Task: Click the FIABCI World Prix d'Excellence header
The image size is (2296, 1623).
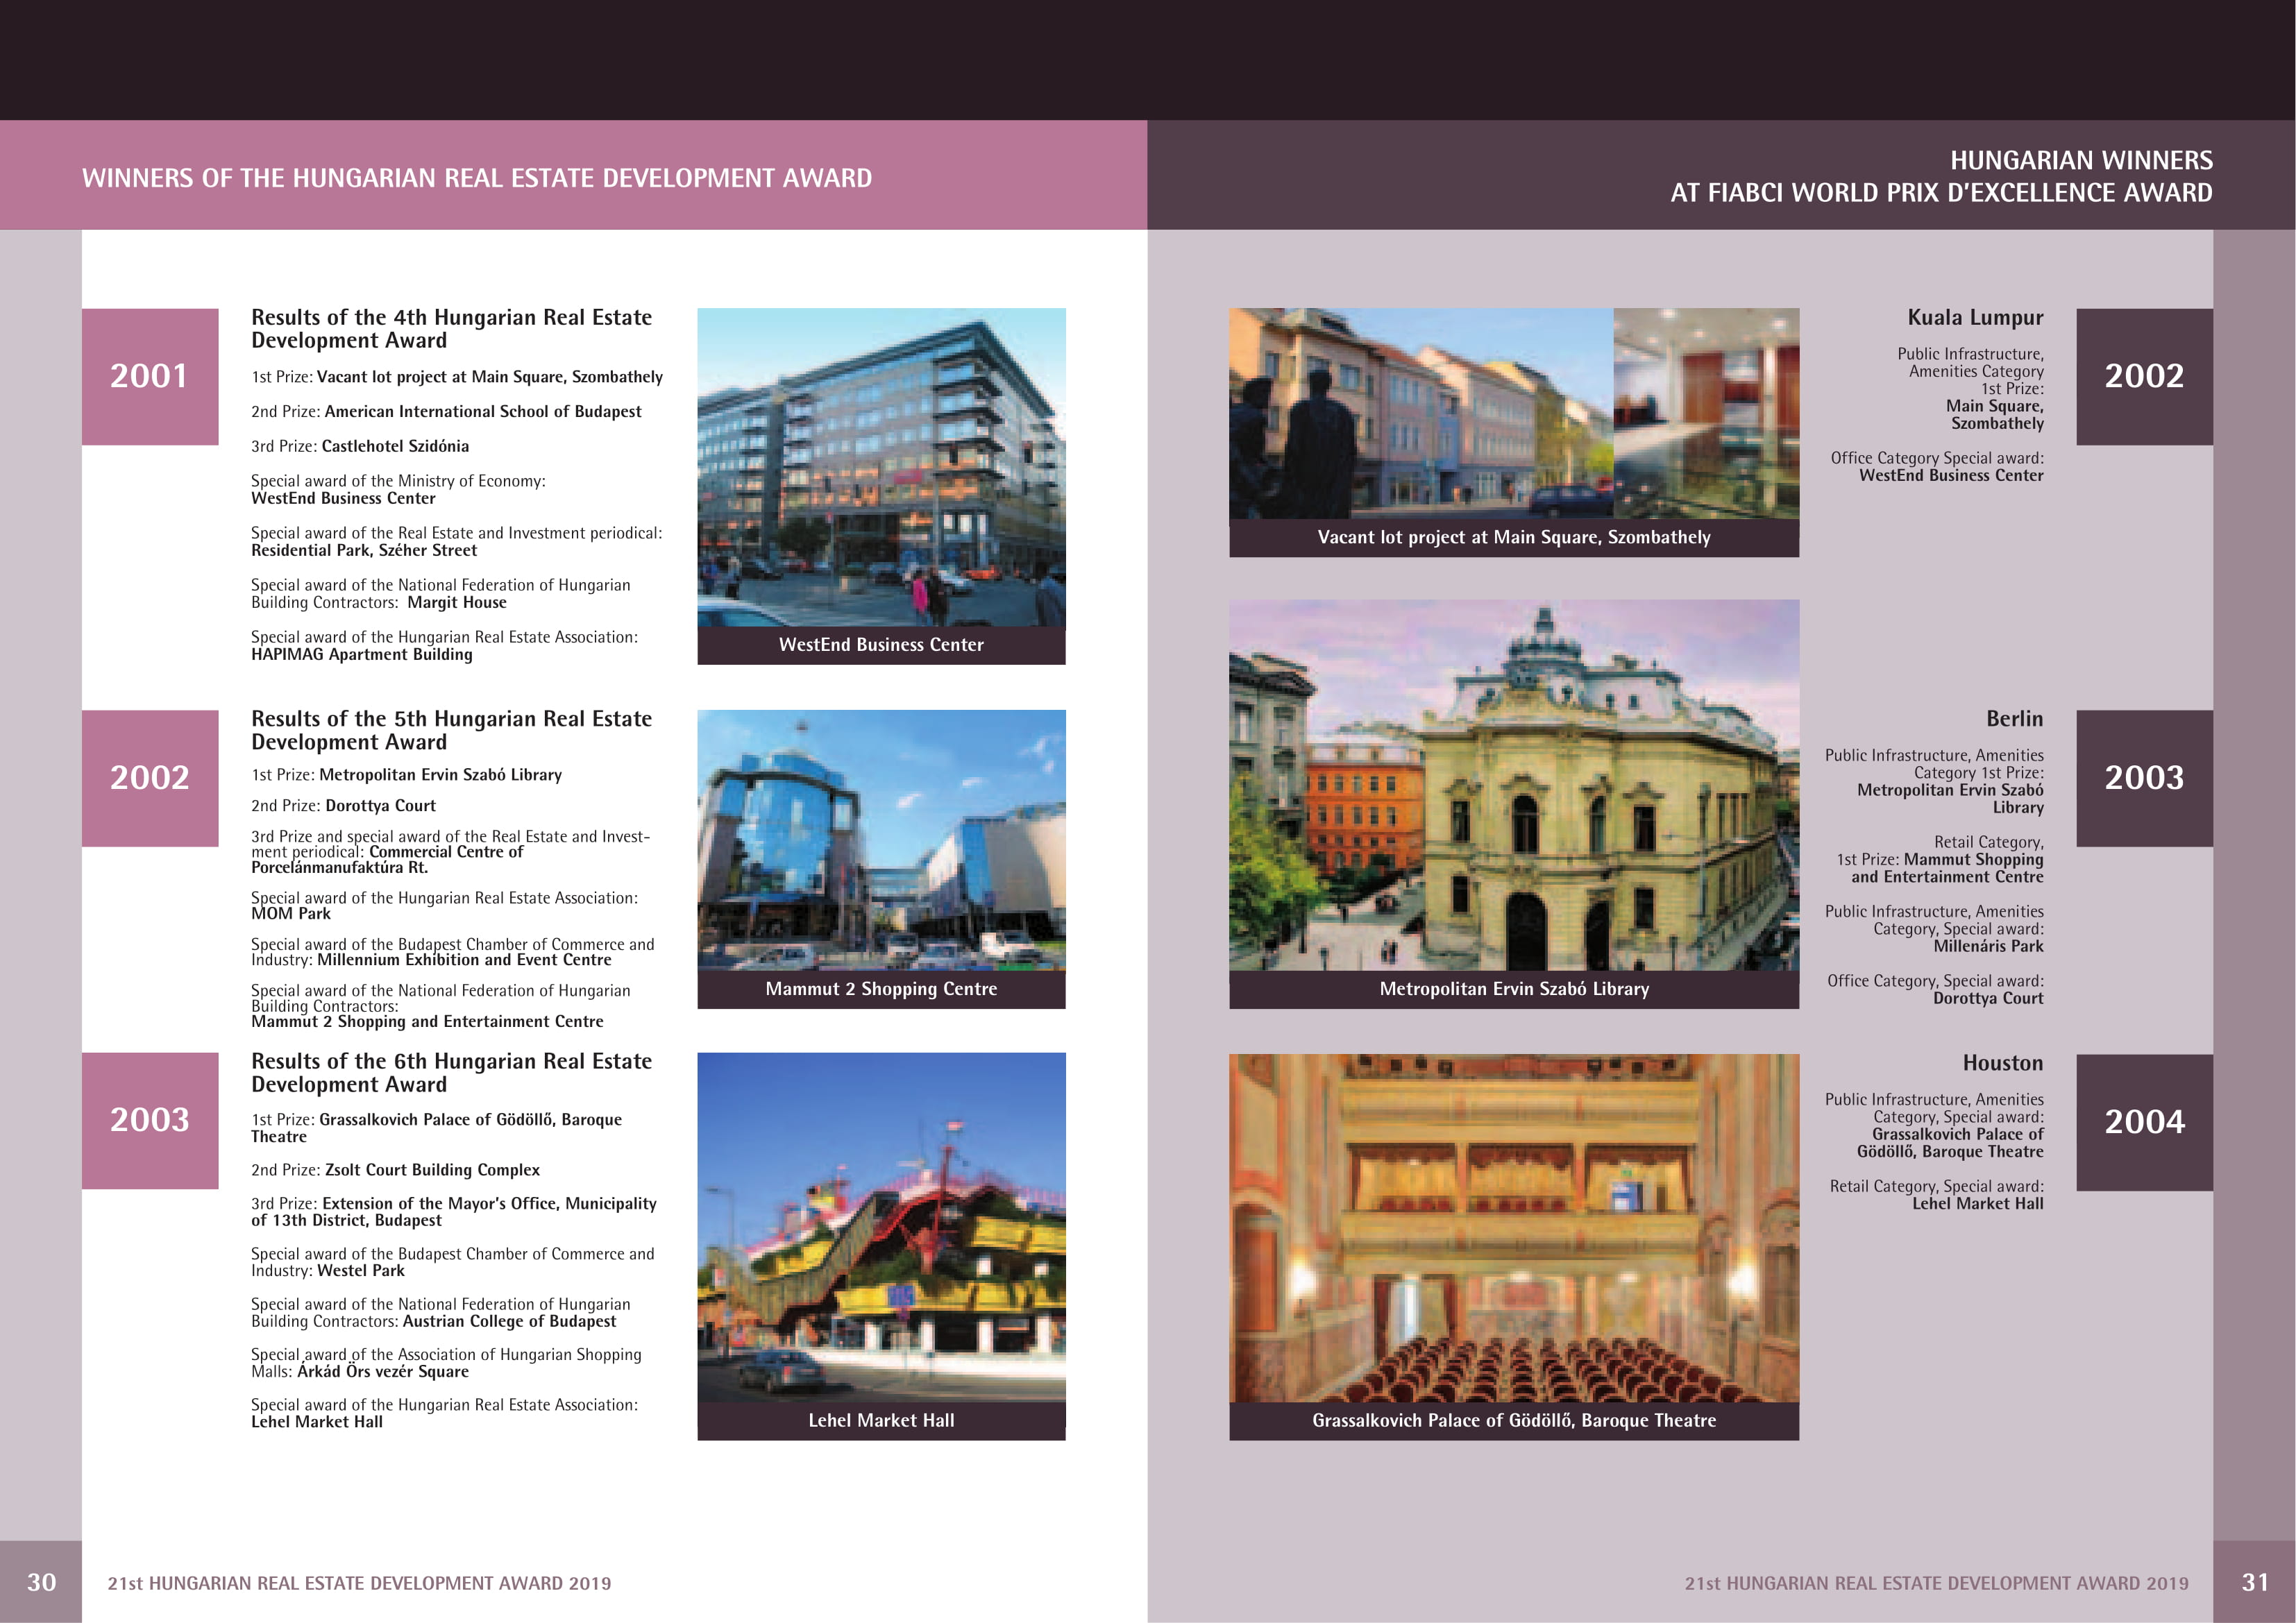Action: coord(1940,176)
